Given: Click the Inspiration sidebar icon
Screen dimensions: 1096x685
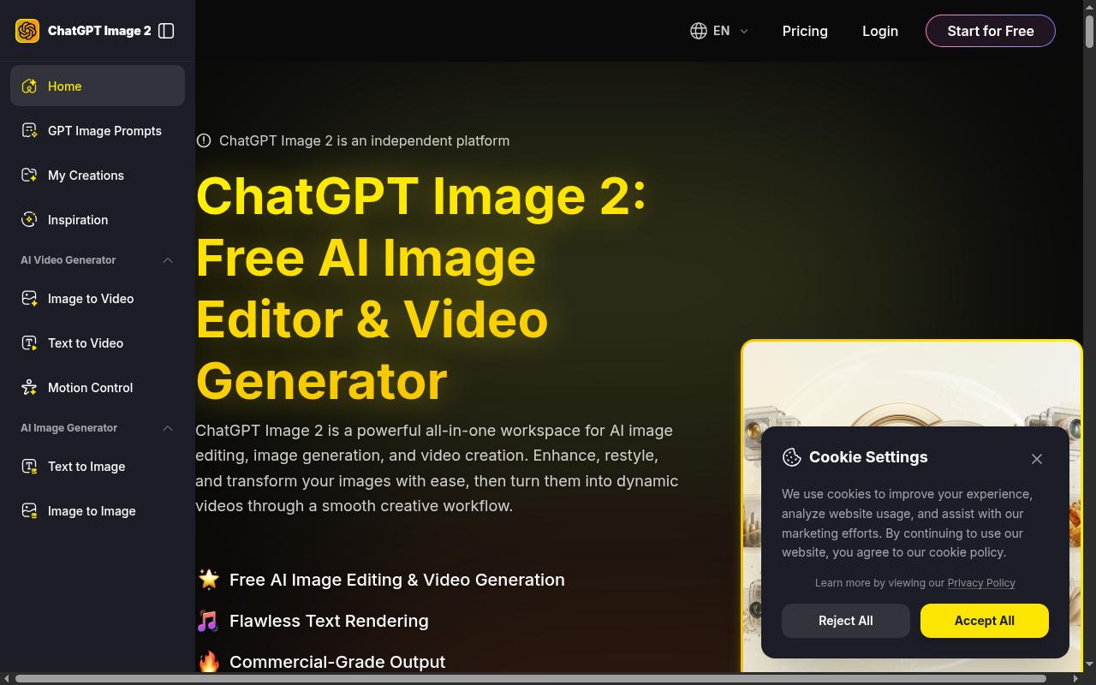Looking at the screenshot, I should [29, 220].
